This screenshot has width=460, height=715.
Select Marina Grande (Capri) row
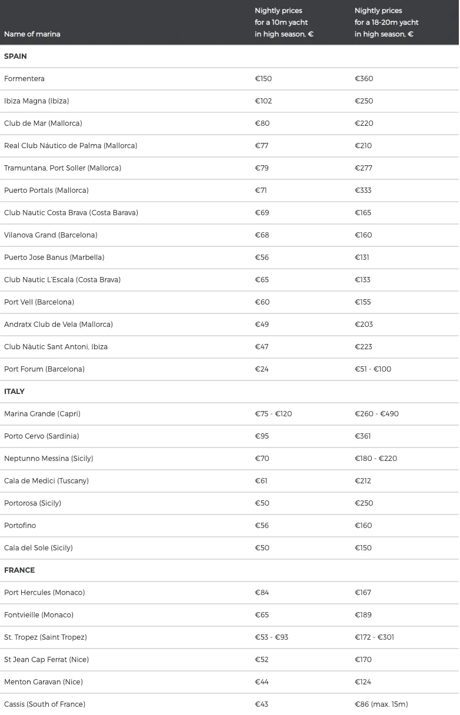pos(229,414)
